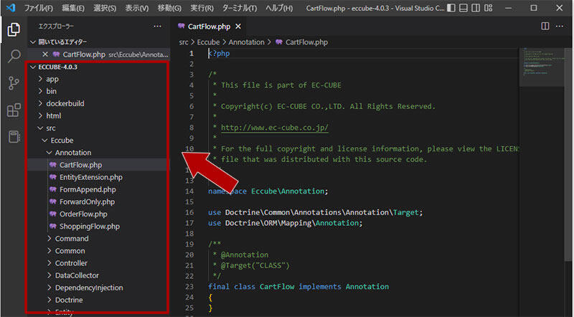Split the editor to the right
Viewport: 574px width, 317px height.
click(x=545, y=26)
